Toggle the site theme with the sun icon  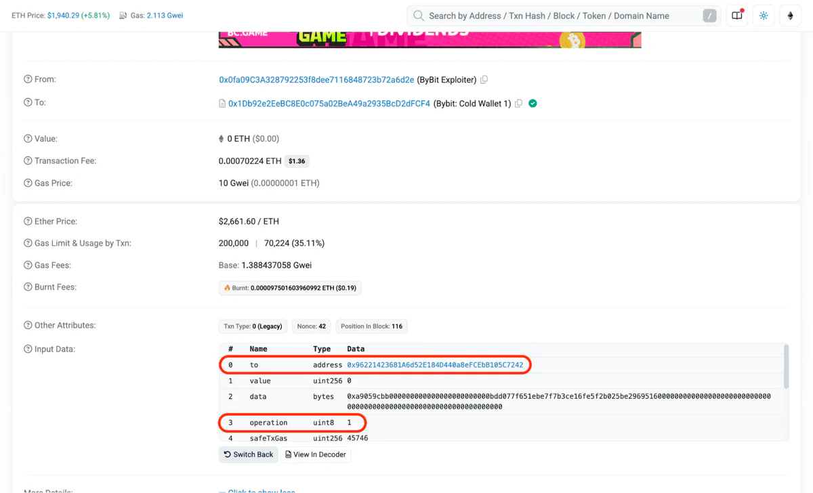pyautogui.click(x=764, y=15)
